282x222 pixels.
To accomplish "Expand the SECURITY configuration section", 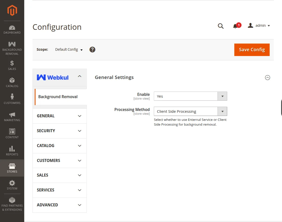I will [59, 131].
